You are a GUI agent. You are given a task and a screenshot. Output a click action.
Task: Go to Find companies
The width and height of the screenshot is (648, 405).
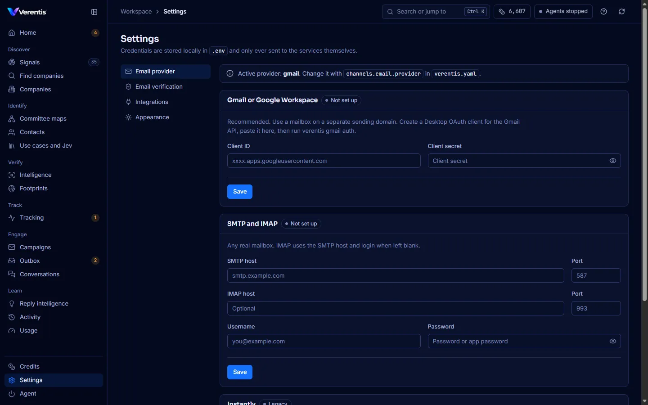pyautogui.click(x=54, y=76)
